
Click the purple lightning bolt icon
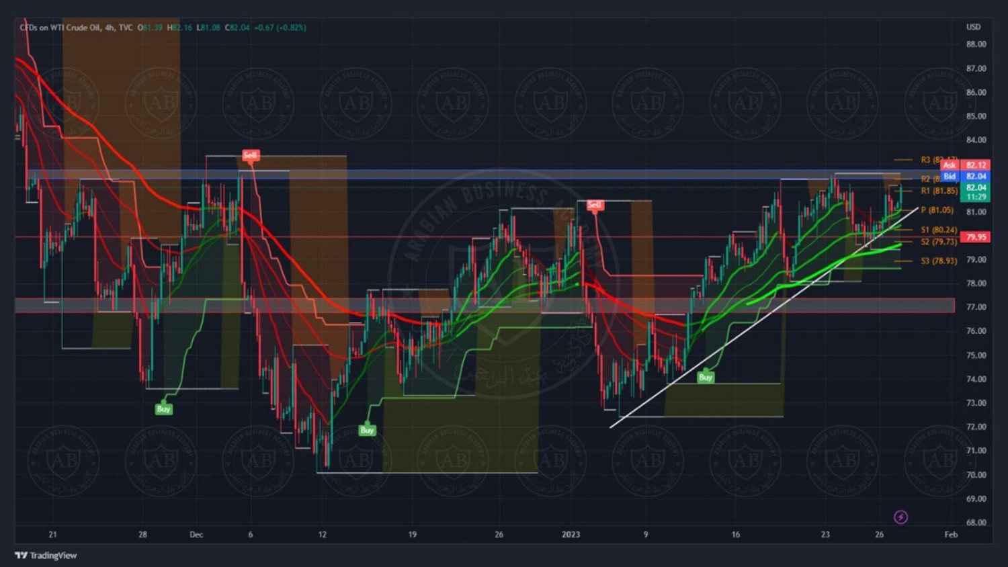click(900, 517)
